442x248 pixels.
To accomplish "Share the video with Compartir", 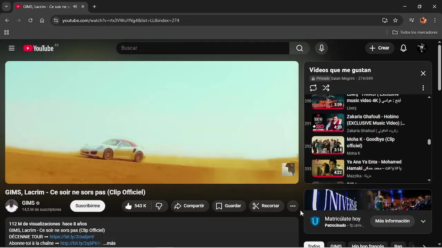I will pyautogui.click(x=190, y=206).
